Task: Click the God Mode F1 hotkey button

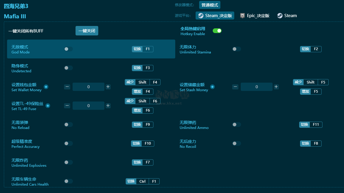Action: [142, 49]
